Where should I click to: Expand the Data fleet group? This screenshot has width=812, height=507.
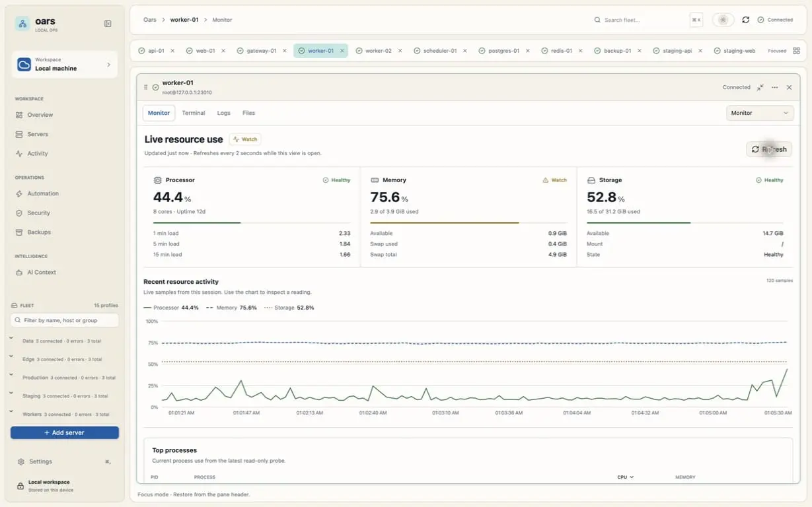coord(11,339)
